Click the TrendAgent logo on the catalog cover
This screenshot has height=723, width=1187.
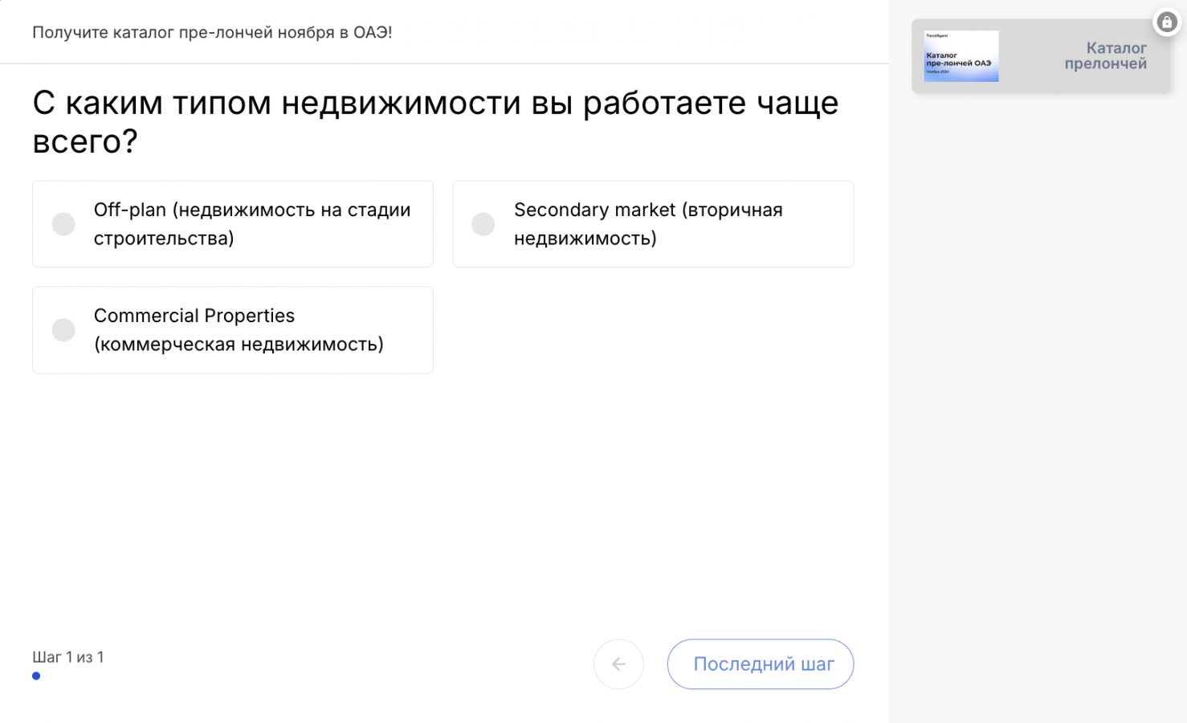pyautogui.click(x=936, y=36)
